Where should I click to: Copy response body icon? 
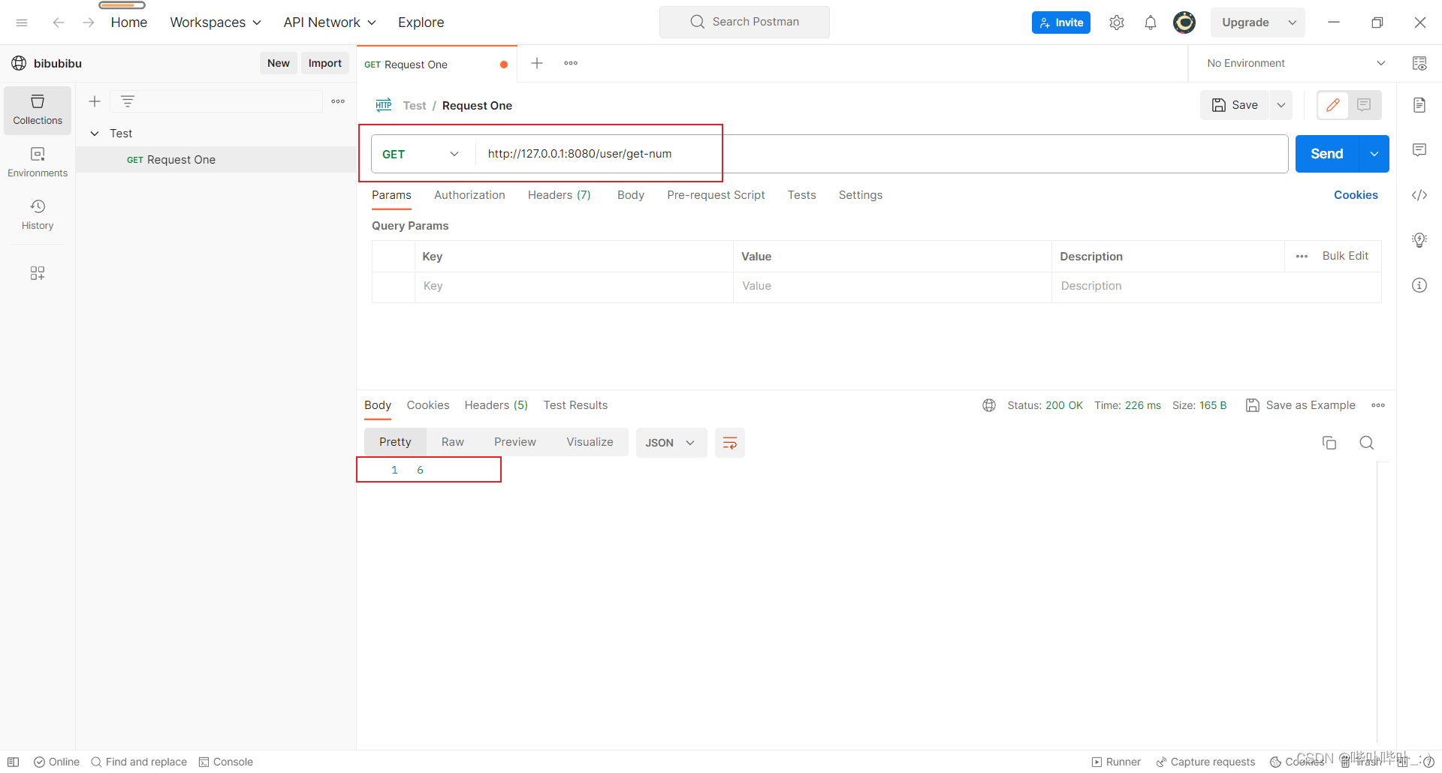[1329, 443]
